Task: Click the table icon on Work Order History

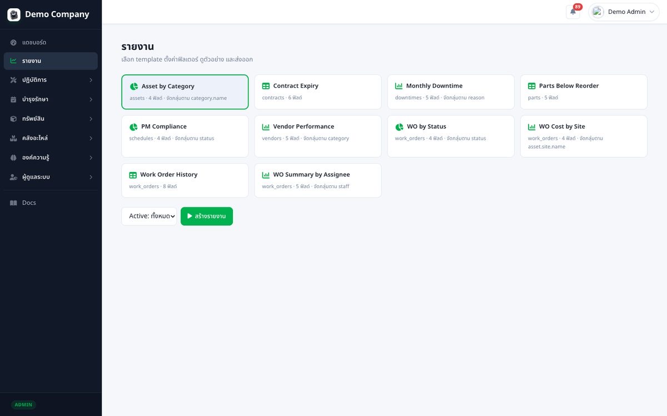Action: [x=133, y=175]
